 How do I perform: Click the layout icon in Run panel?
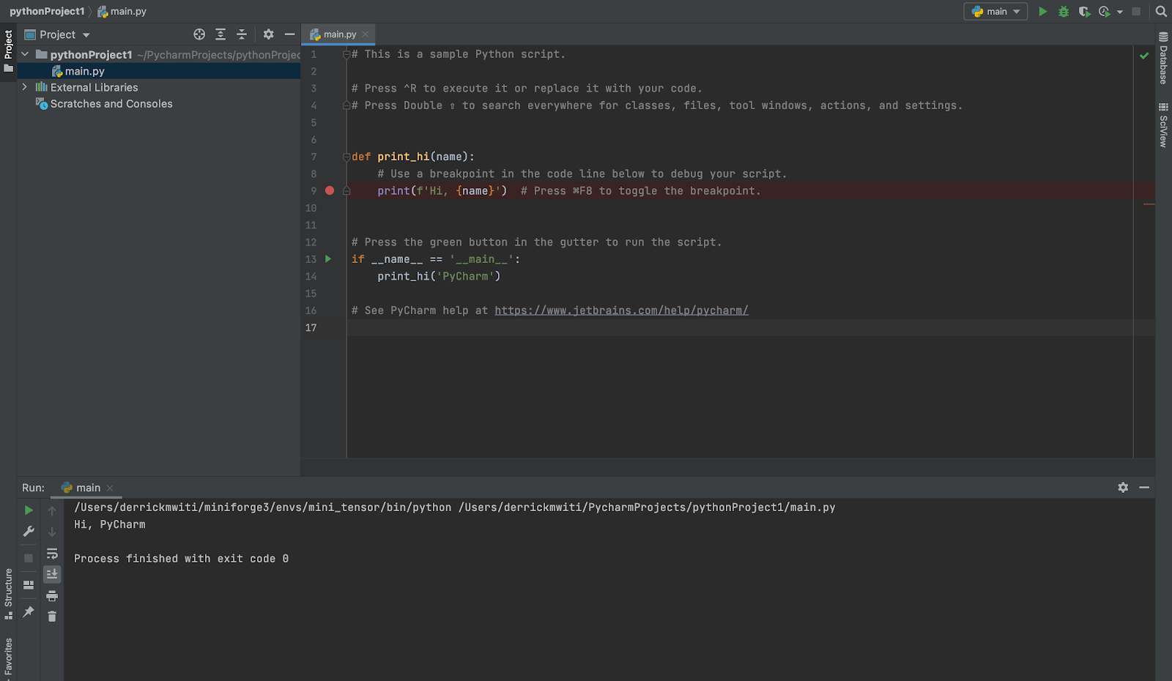29,585
